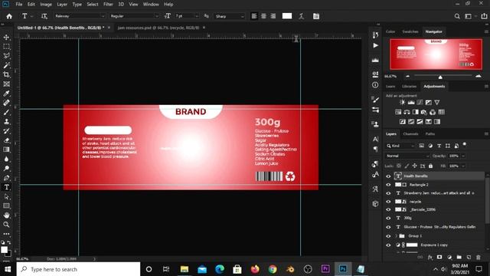Hide the Barcode layer
This screenshot has width=490, height=276.
[388, 209]
